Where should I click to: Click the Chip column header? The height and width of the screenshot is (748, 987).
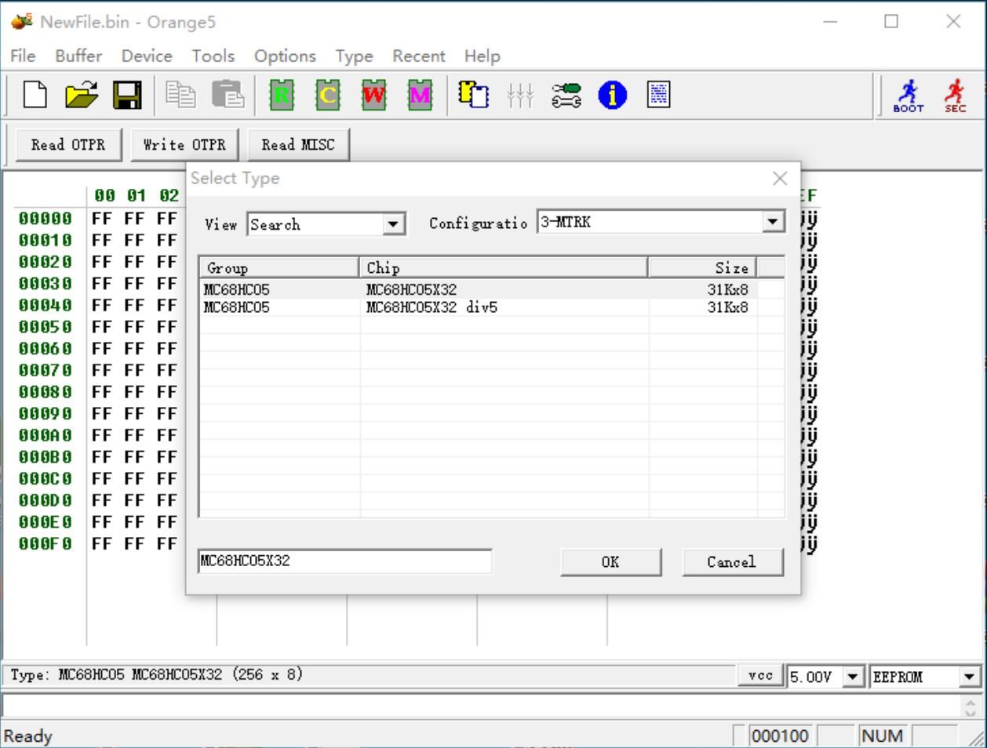[504, 267]
